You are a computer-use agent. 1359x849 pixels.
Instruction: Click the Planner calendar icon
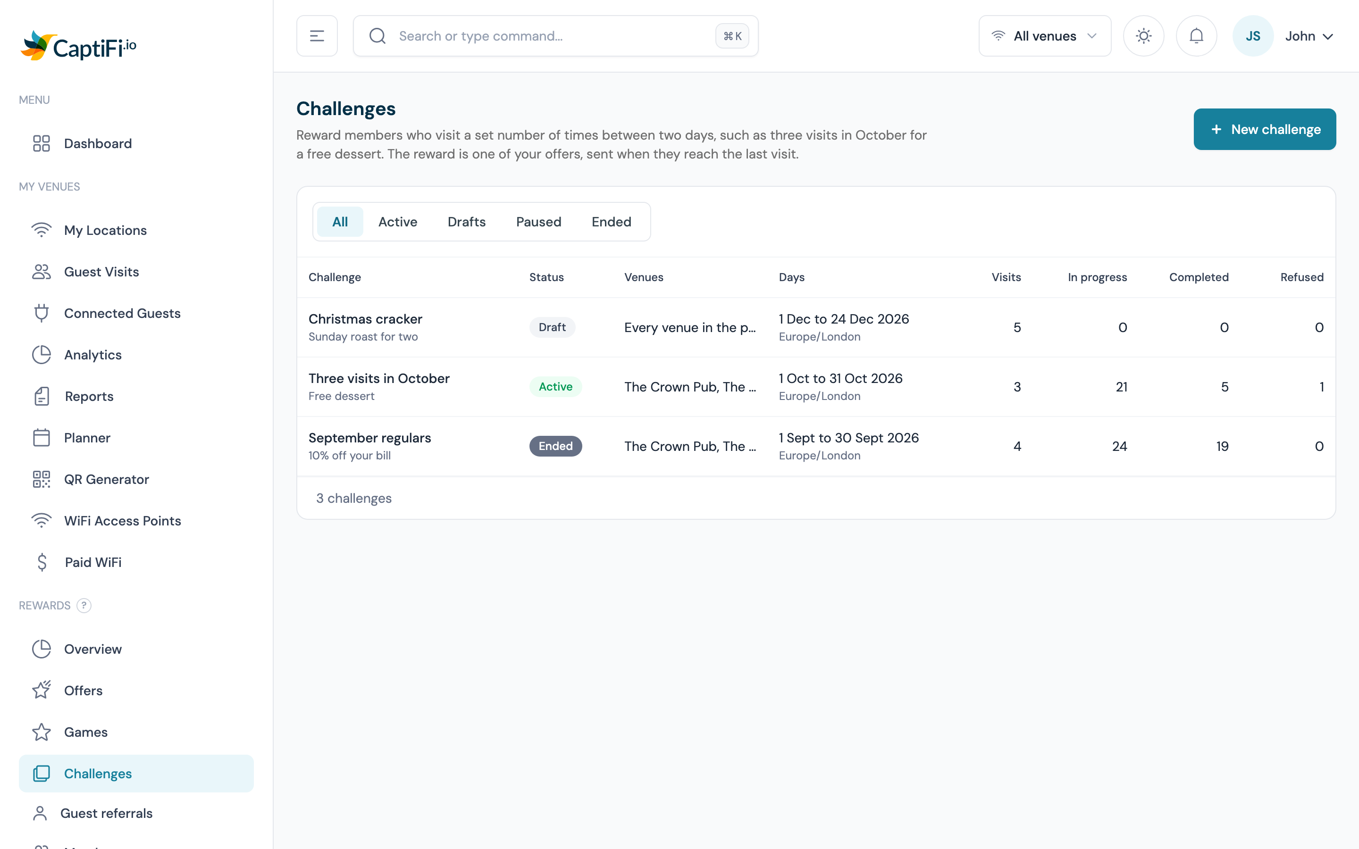click(42, 438)
